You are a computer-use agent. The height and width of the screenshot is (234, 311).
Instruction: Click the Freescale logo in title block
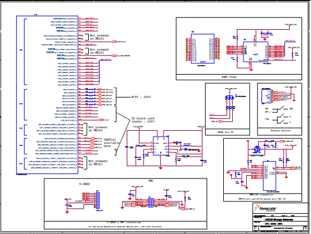(x=266, y=208)
